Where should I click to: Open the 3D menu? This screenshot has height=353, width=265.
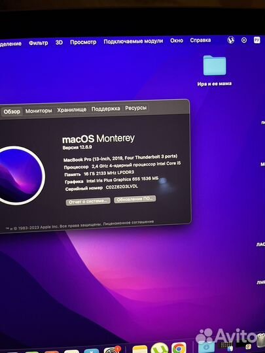click(x=59, y=42)
